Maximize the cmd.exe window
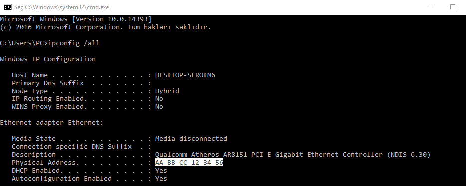Screen dimensions: 466x186 coord(453,7)
